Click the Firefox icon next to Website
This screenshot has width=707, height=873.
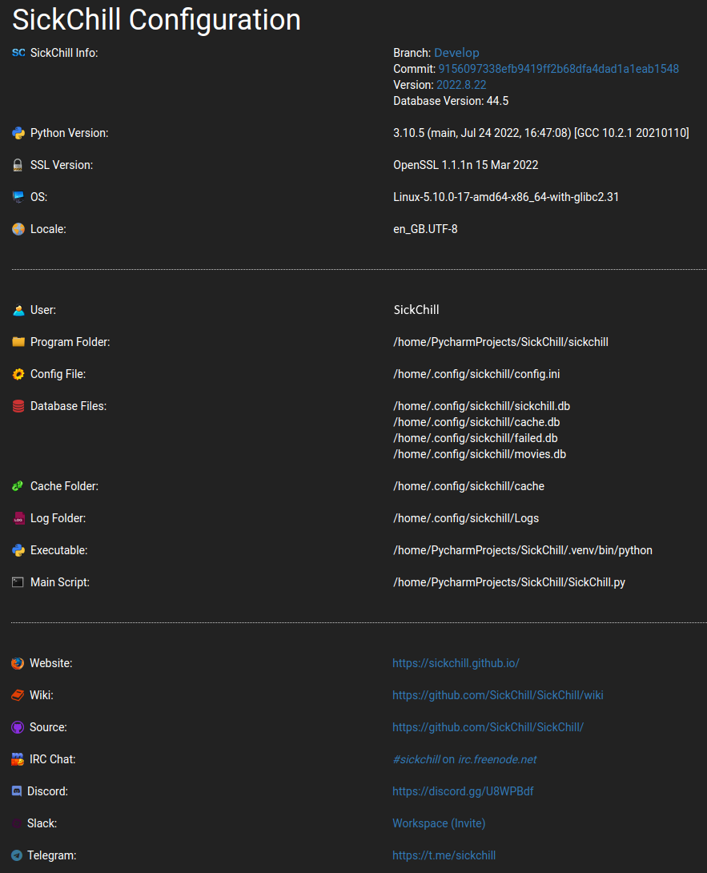click(x=18, y=663)
